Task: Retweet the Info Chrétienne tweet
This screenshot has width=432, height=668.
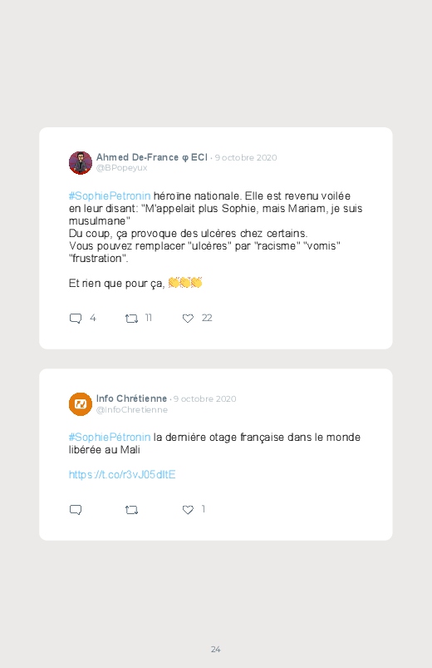Action: point(131,509)
